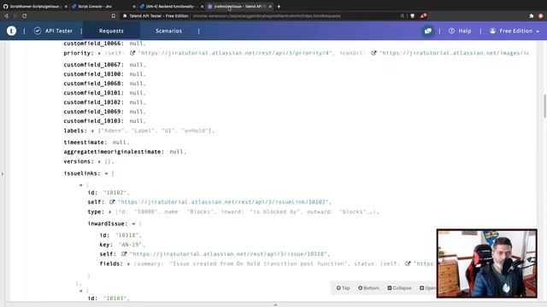Open the Free Edition dropdown
547x307 pixels.
coord(515,31)
